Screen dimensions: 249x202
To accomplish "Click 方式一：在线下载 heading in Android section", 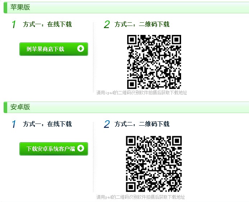I will click(x=47, y=124).
